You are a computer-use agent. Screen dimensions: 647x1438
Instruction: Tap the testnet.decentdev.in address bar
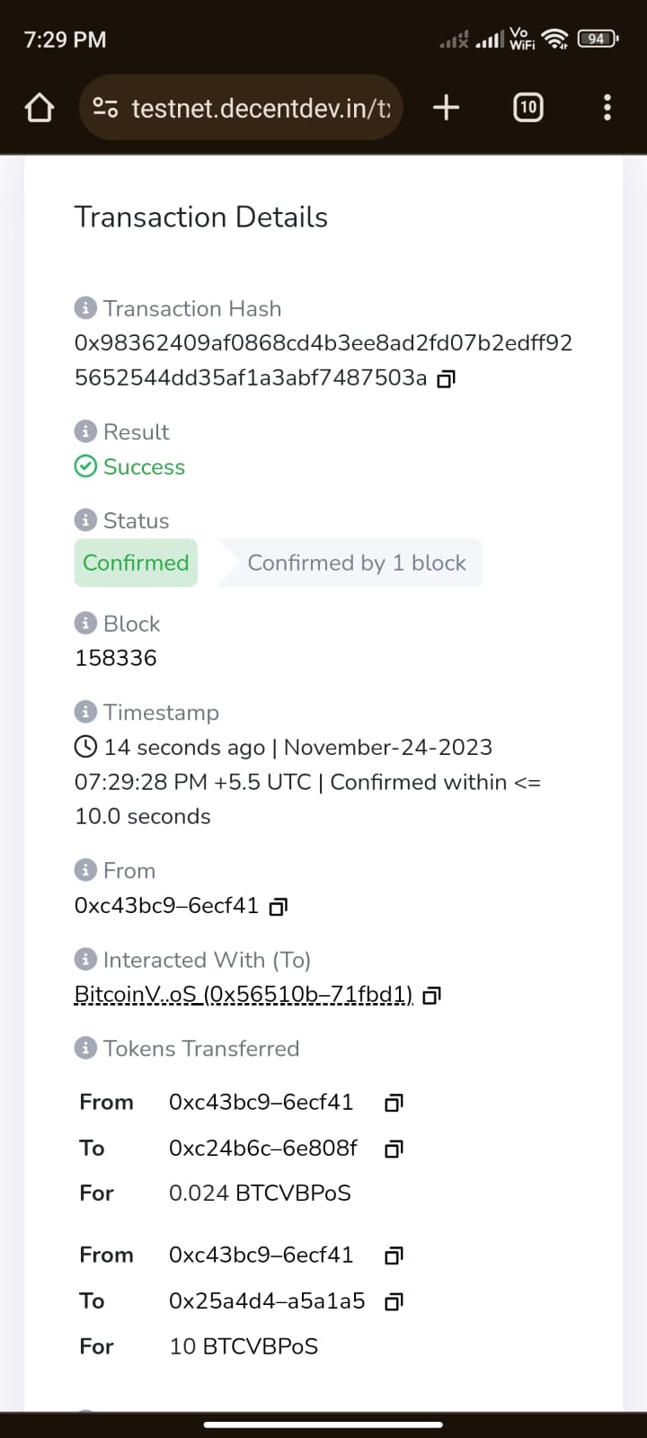click(x=261, y=108)
